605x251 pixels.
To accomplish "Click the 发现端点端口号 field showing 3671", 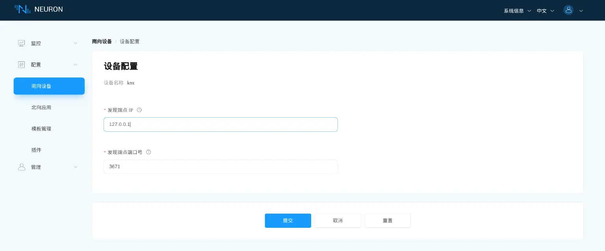I will [220, 167].
